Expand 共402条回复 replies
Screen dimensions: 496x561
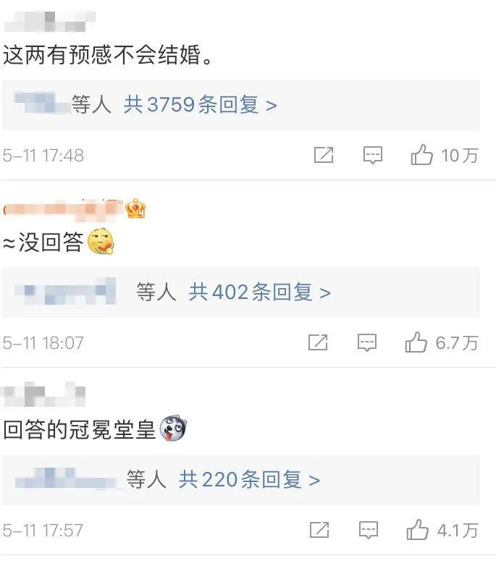pos(259,292)
